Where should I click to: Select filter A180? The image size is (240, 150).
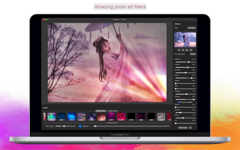(141, 117)
